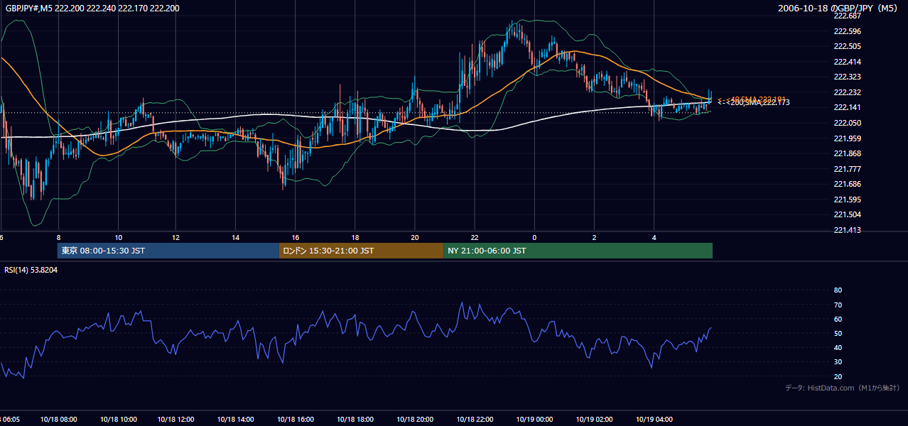The width and height of the screenshot is (908, 426).
Task: Click the 10/18 08:00 date label
Action: click(x=59, y=420)
